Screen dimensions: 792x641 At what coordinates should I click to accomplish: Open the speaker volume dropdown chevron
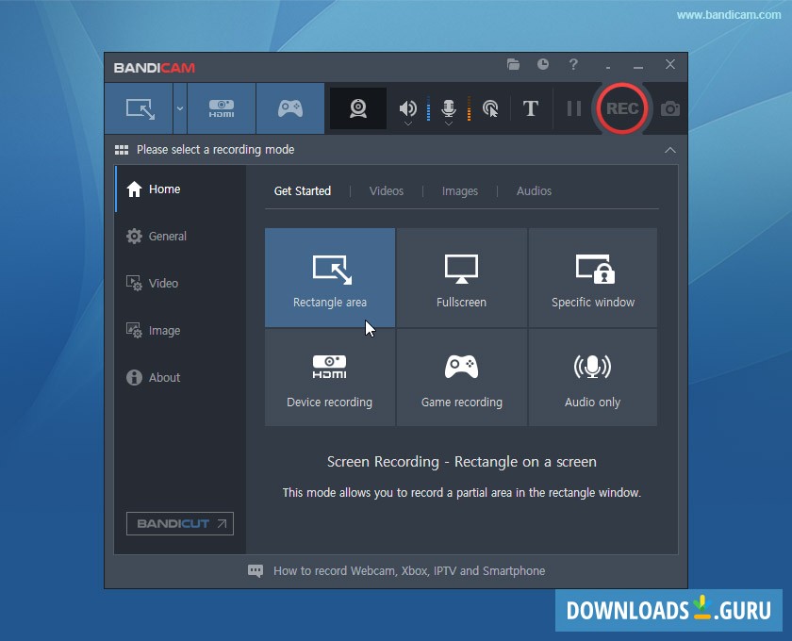tap(407, 123)
